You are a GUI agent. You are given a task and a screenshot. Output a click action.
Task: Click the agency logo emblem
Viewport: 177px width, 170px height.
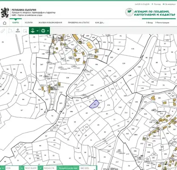coord(129,12)
